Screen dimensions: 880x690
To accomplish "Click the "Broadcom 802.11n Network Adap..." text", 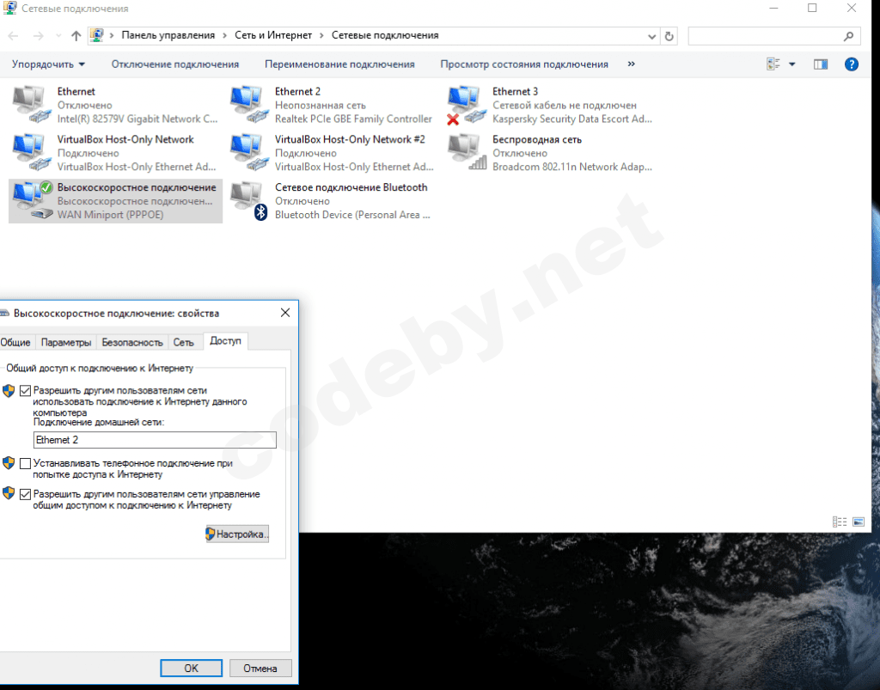I will (x=572, y=167).
